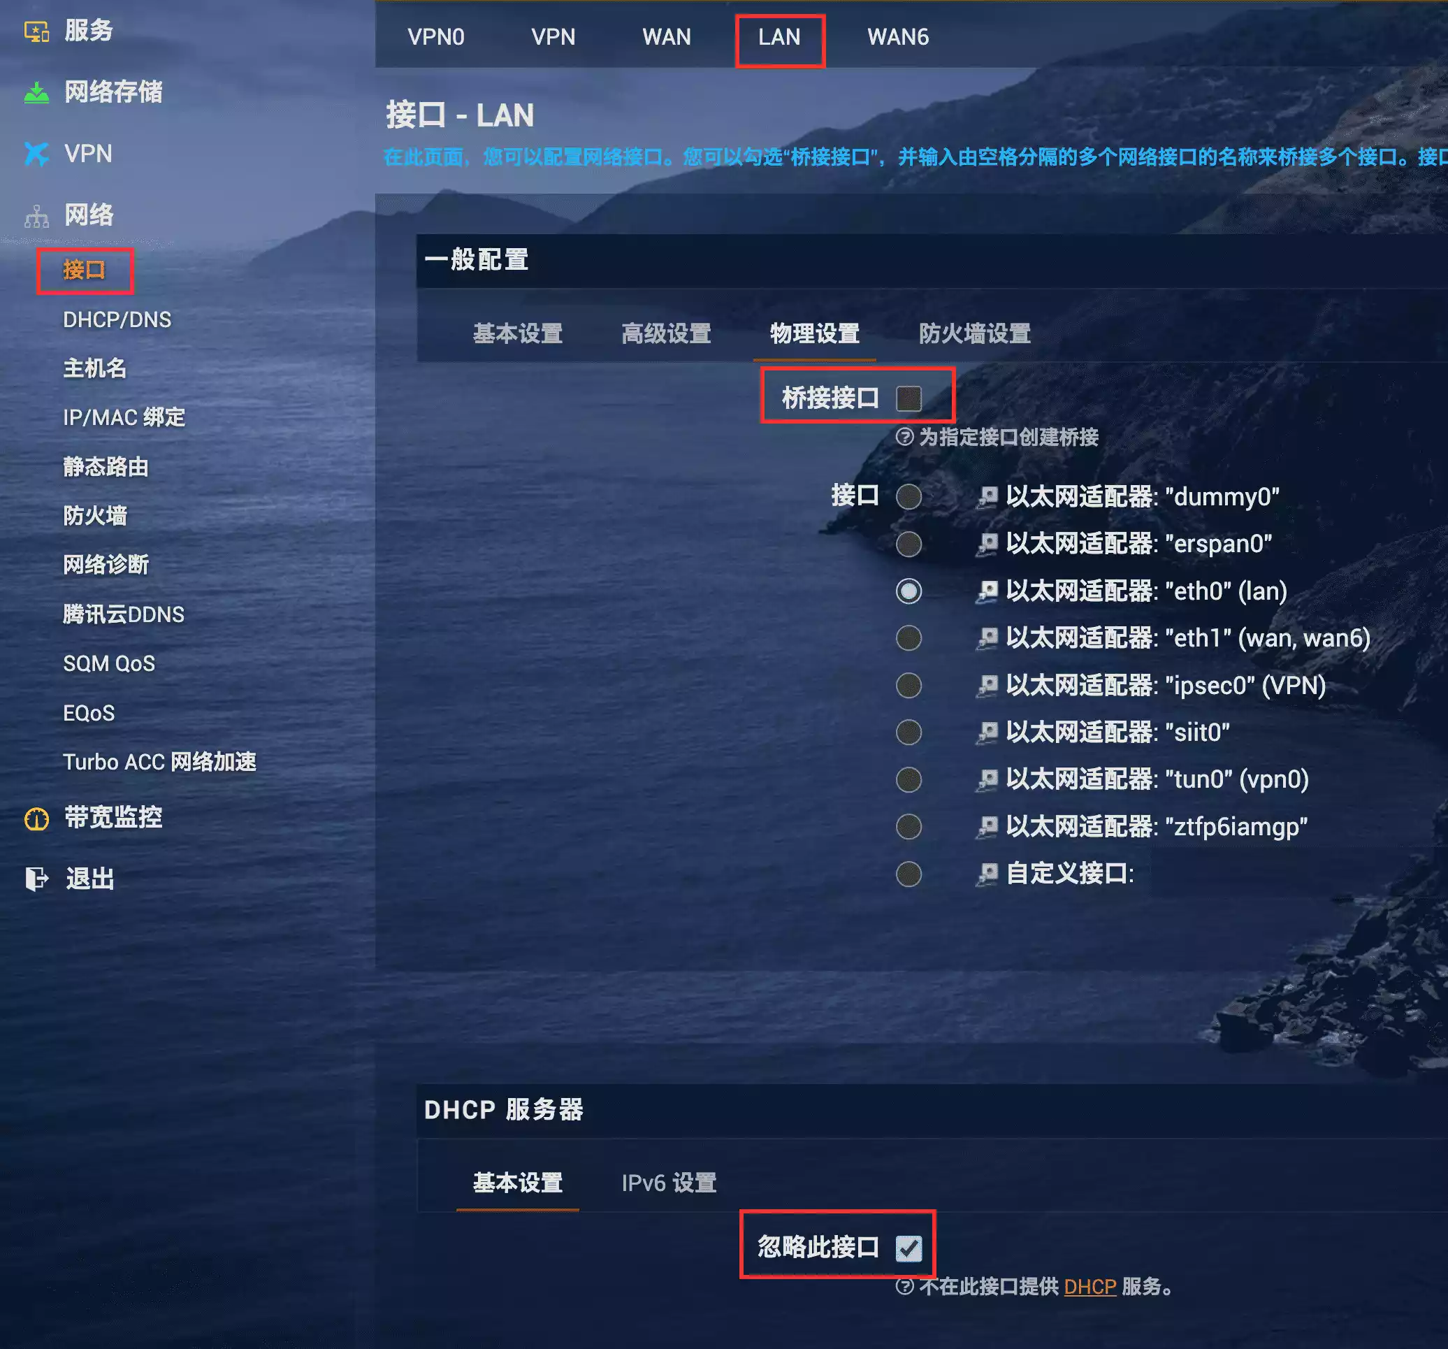Enable the 桥接接口 checkbox

(x=909, y=398)
